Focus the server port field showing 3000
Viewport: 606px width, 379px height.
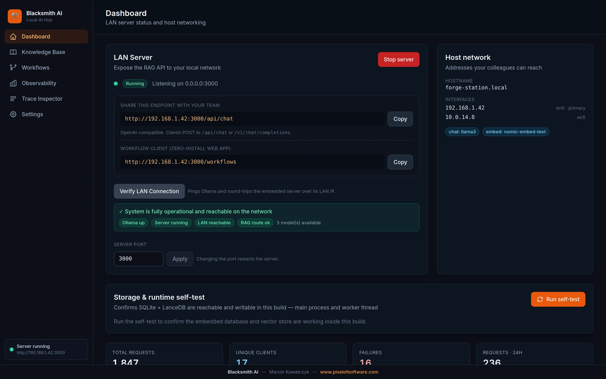tap(139, 259)
